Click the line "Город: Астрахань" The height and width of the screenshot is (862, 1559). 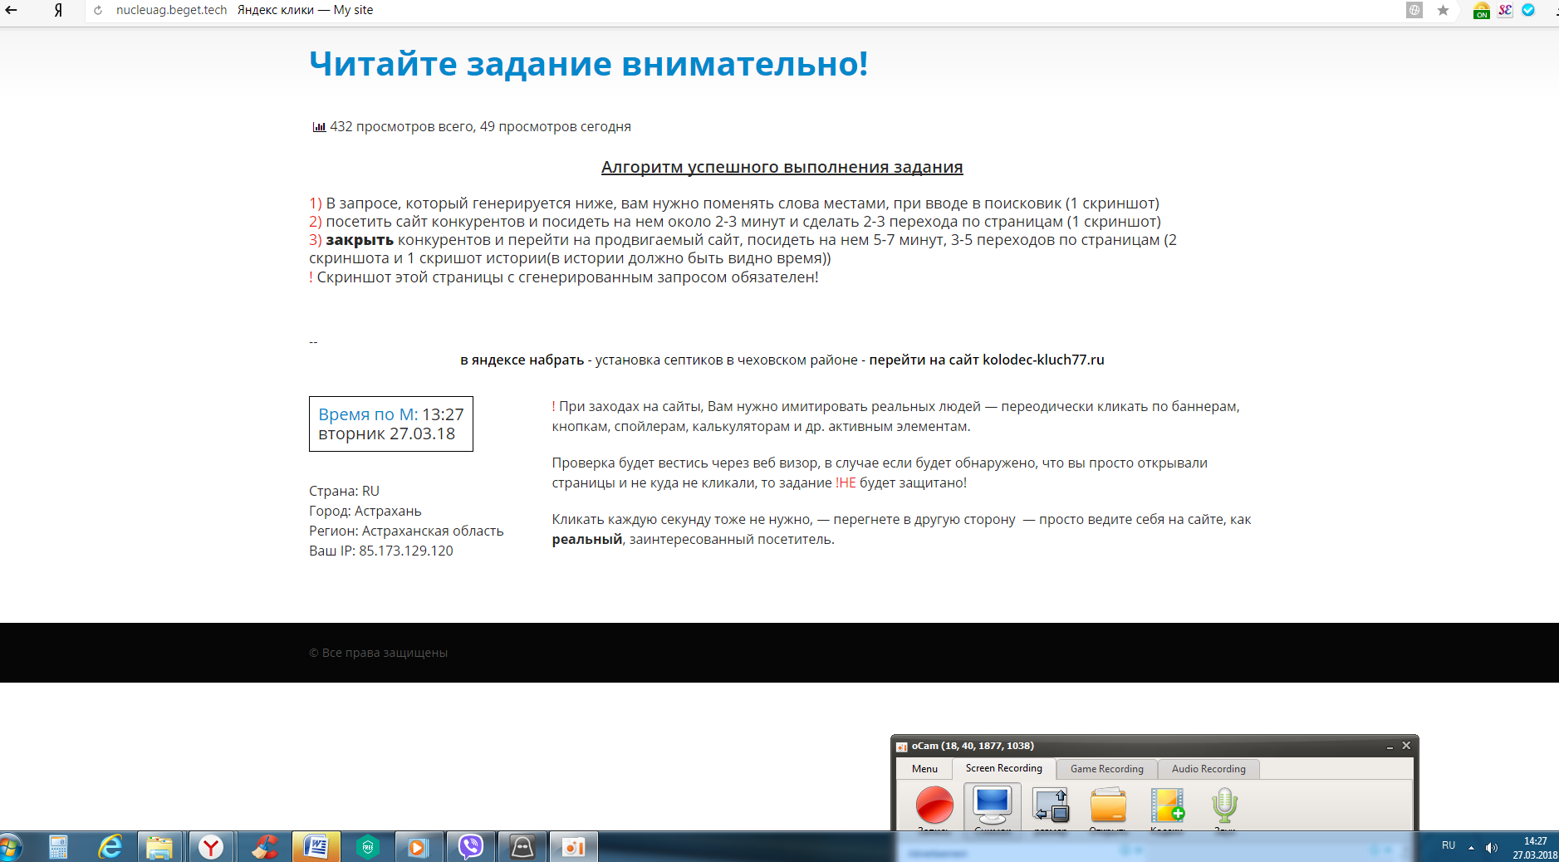(x=365, y=511)
